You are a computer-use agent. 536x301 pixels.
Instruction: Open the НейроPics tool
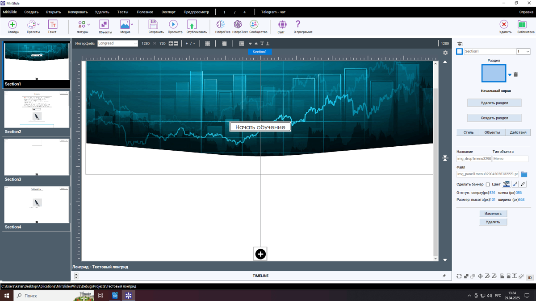pyautogui.click(x=221, y=25)
